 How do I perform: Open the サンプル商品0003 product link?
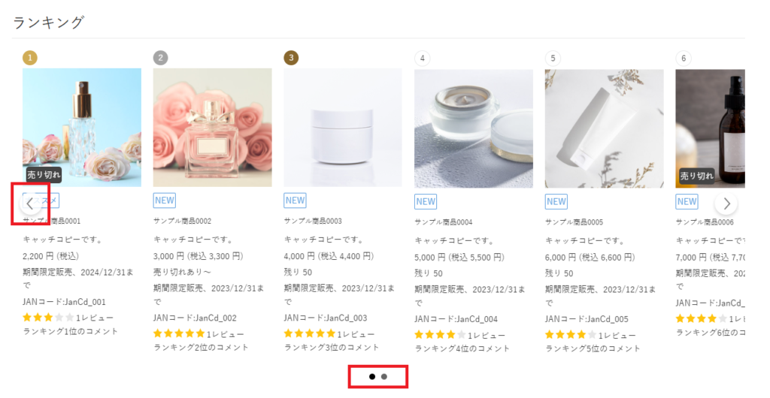click(313, 221)
